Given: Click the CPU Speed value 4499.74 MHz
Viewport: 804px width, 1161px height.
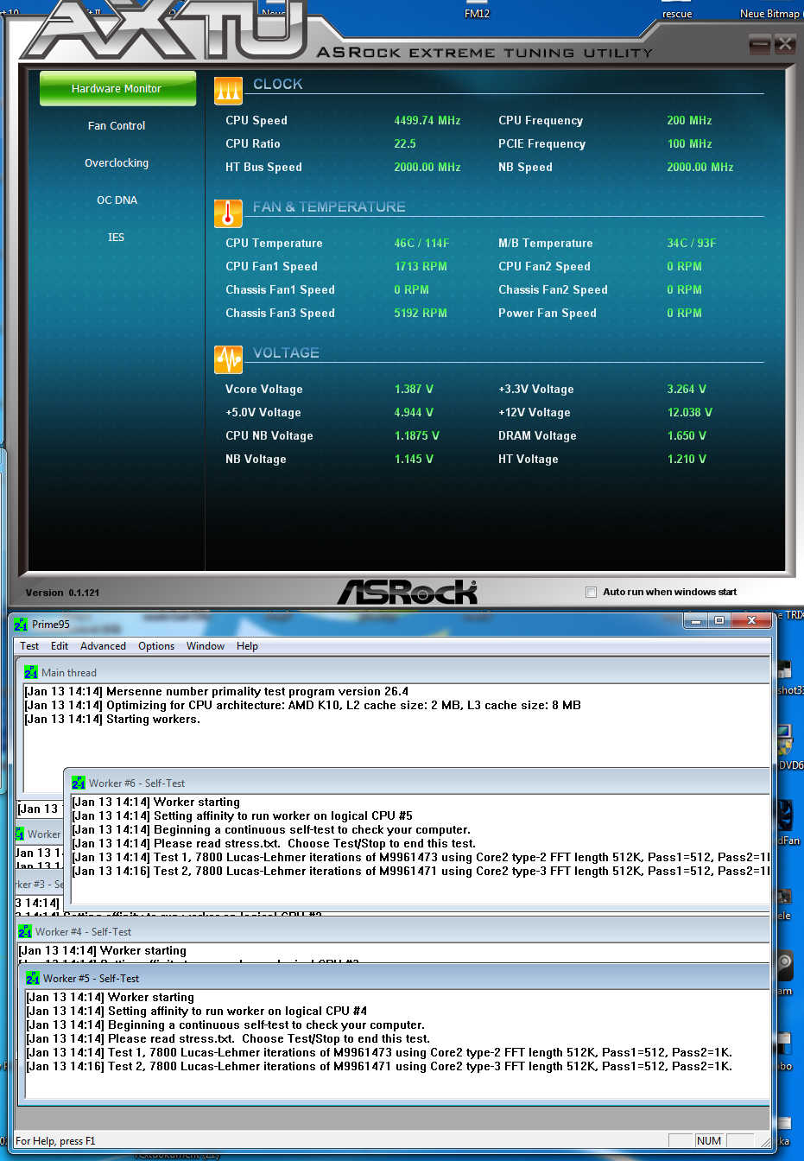Looking at the screenshot, I should tap(427, 120).
